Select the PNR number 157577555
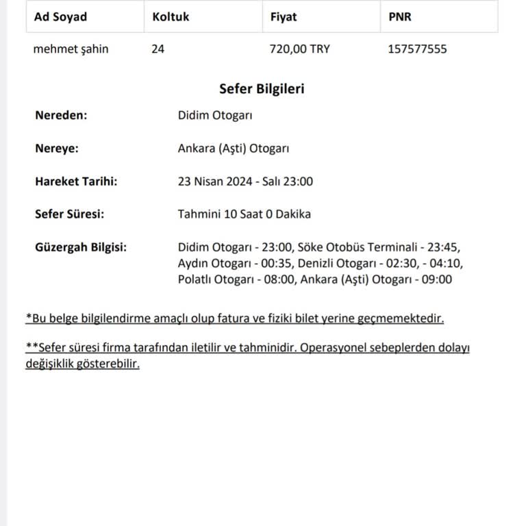This screenshot has width=526, height=526. coord(417,49)
